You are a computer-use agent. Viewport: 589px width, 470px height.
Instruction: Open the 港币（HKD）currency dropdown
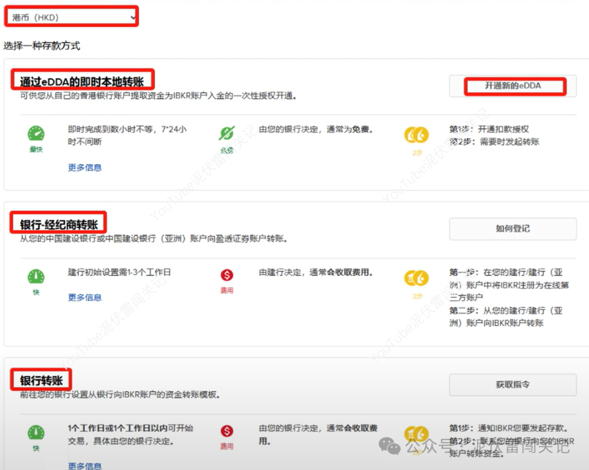click(x=71, y=16)
